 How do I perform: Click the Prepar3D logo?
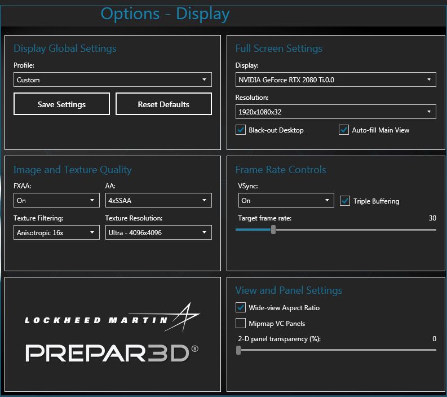[x=112, y=353]
